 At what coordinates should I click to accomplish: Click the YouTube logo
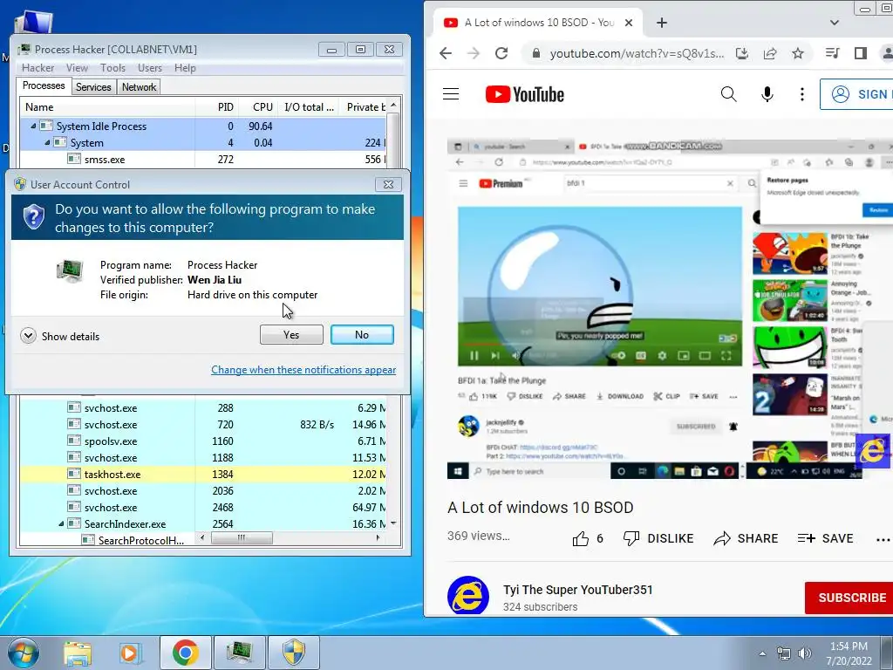tap(524, 94)
